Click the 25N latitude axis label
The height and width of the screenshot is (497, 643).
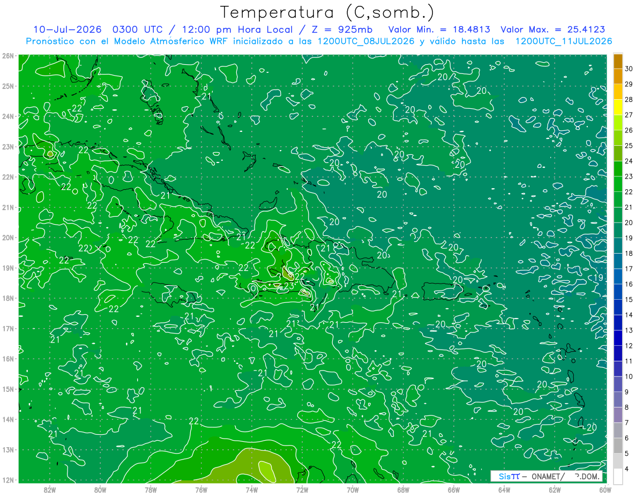8,86
